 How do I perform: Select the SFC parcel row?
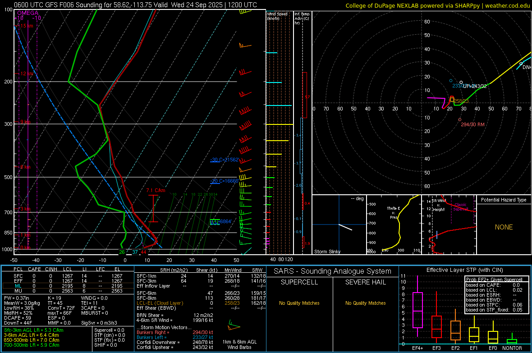click(68, 276)
